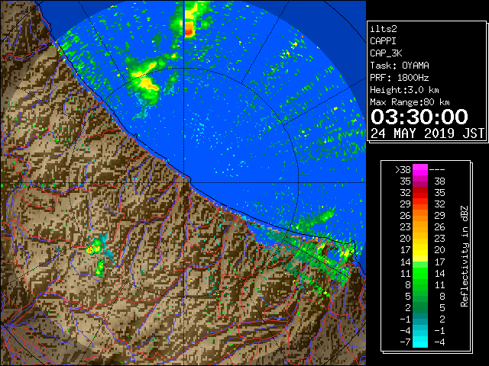Click the "Reflectivity in dBZ" legend title
Image resolution: width=489 pixels, height=366 pixels.
[465, 256]
